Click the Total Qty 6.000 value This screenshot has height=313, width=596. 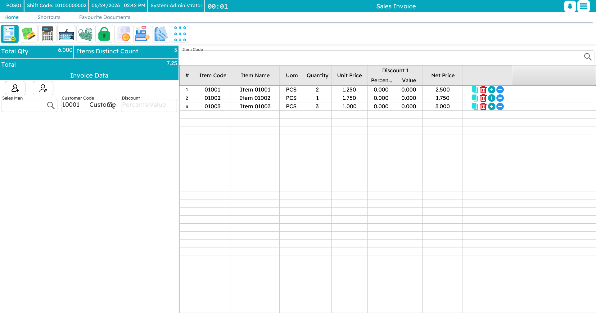pyautogui.click(x=65, y=50)
